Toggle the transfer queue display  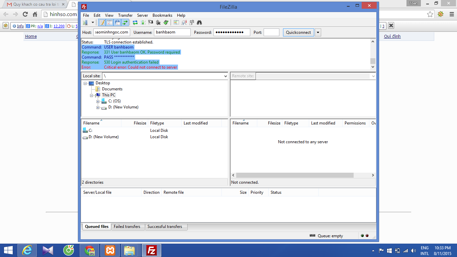click(x=125, y=22)
